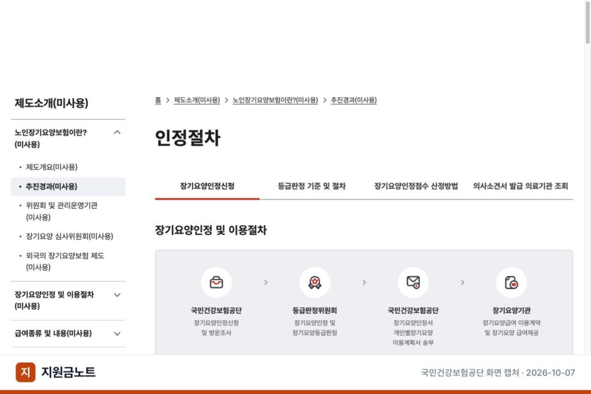Open the 의사소견서 발급 의료기관 조회 tab
Image resolution: width=591 pixels, height=394 pixels.
point(521,186)
